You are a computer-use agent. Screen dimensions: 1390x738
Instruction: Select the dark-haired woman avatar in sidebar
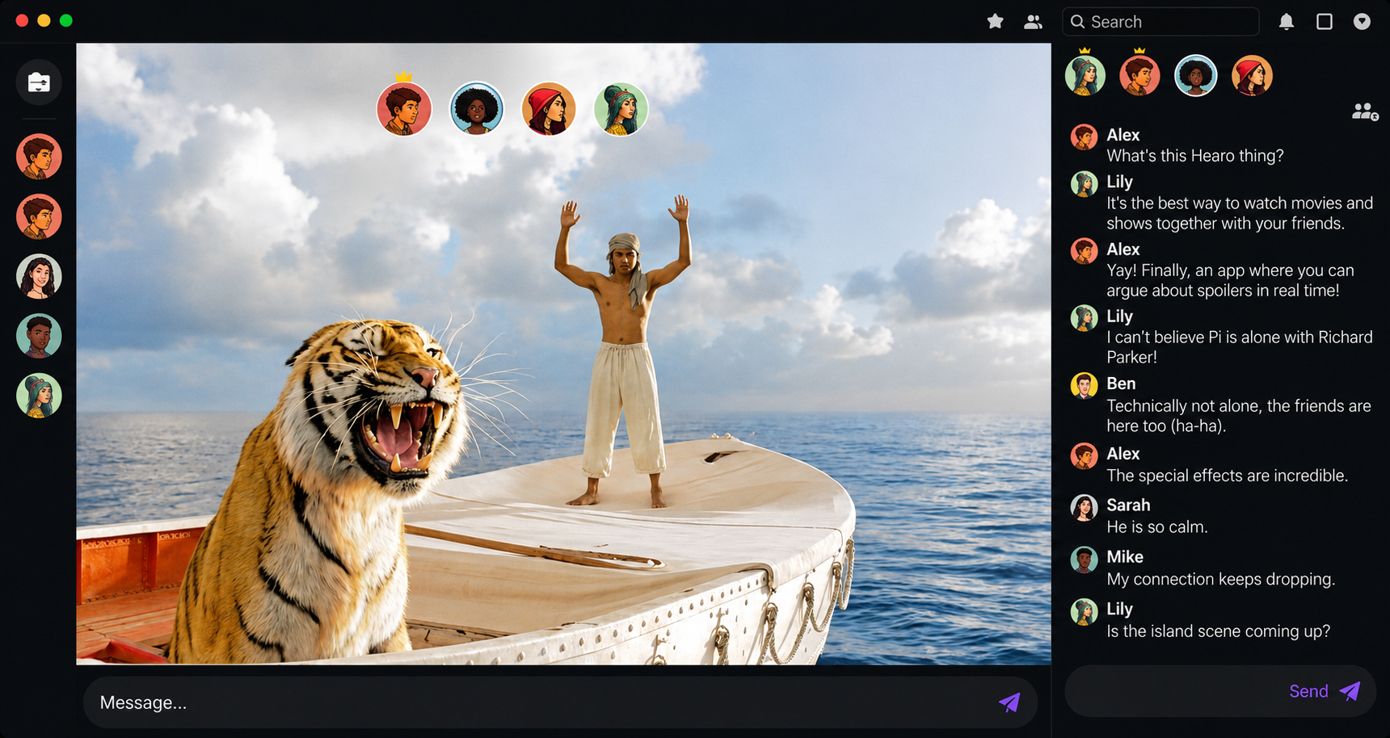(x=39, y=276)
